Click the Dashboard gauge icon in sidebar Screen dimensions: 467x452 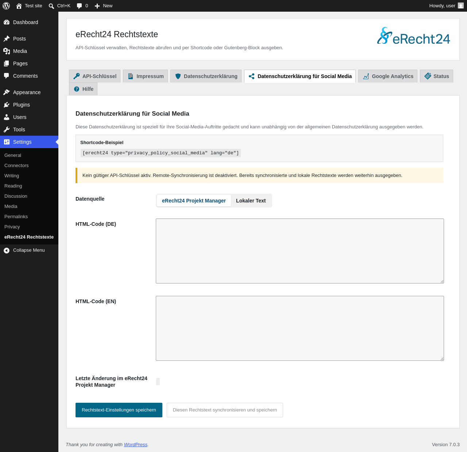pyautogui.click(x=7, y=22)
